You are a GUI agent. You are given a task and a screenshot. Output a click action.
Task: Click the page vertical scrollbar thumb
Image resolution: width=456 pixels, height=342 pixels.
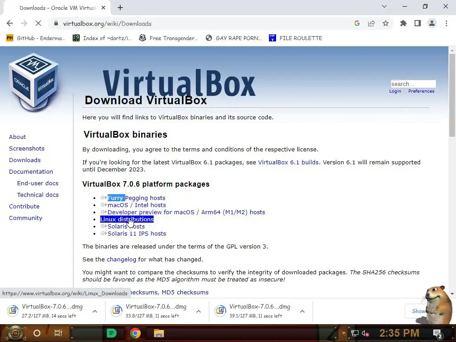(x=452, y=95)
